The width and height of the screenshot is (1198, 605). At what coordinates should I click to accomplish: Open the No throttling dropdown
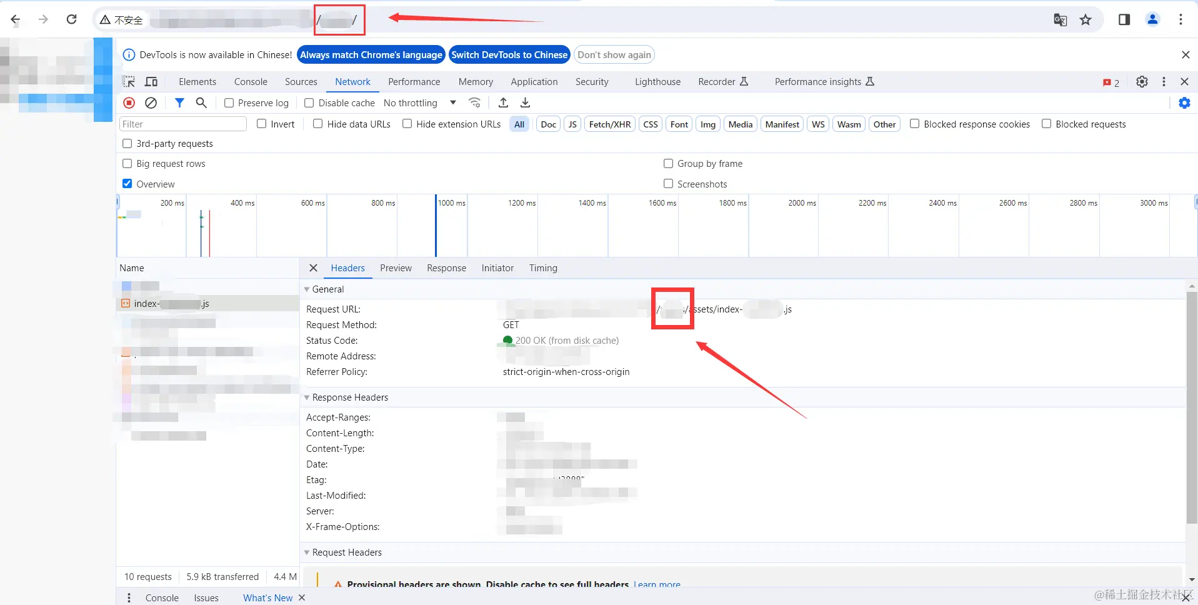(x=420, y=103)
